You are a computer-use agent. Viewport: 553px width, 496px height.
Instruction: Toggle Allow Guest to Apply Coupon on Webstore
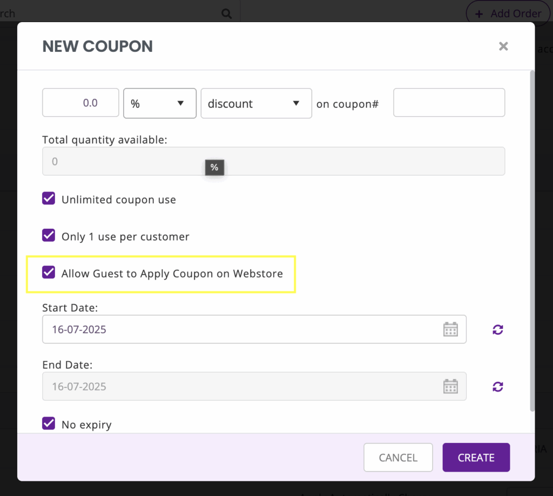(49, 273)
